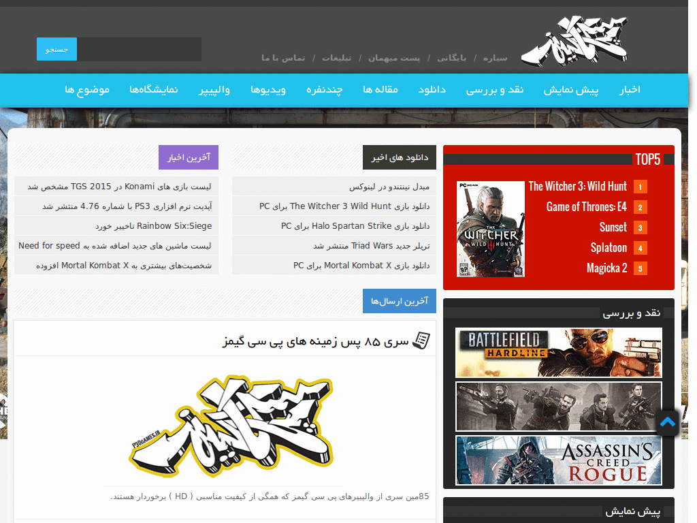
Task: Open Game of Thrones: E4 in TOP5
Action: (x=586, y=207)
